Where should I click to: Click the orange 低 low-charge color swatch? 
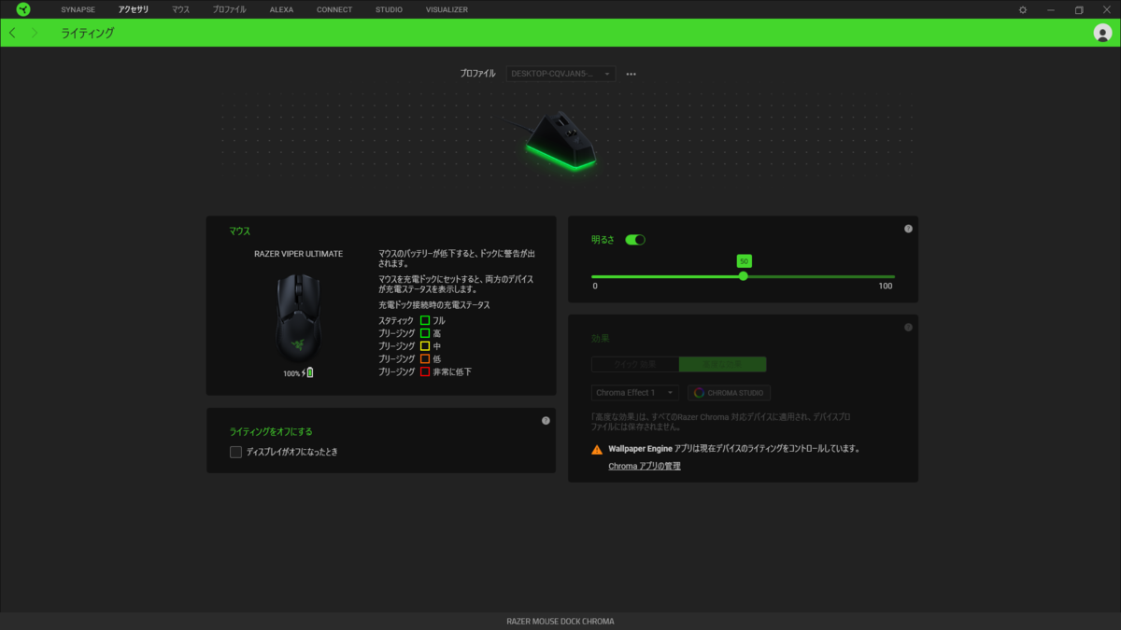tap(425, 359)
